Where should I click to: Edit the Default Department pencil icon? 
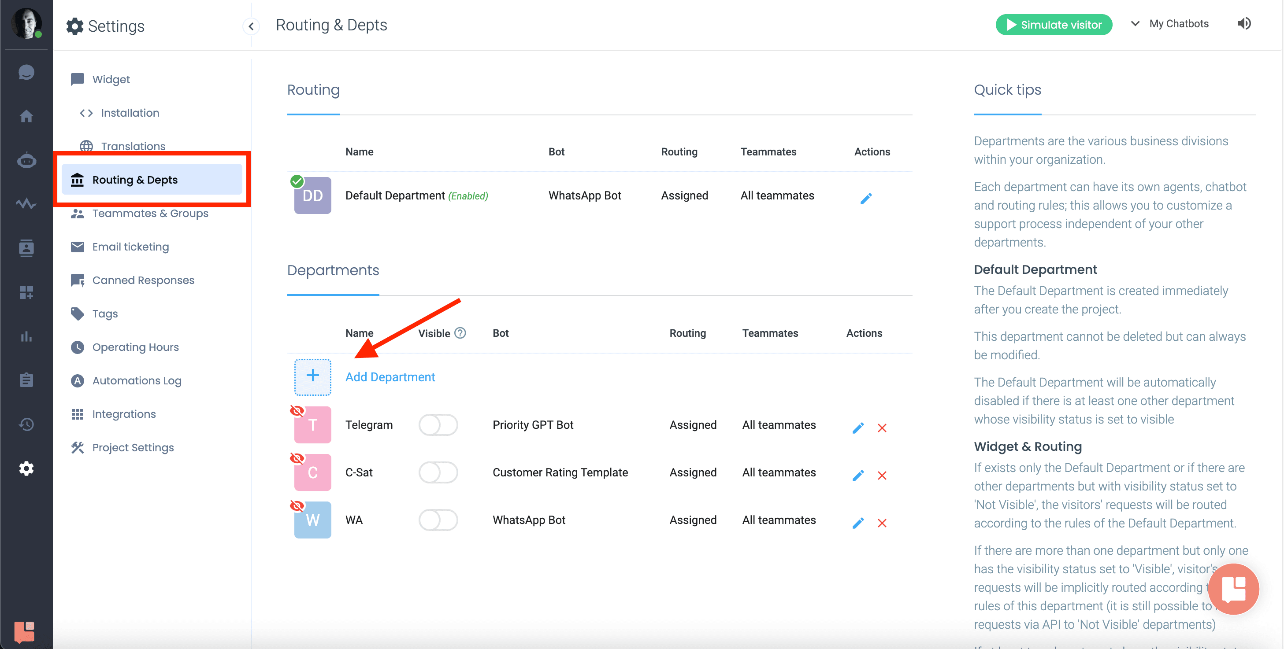[866, 198]
